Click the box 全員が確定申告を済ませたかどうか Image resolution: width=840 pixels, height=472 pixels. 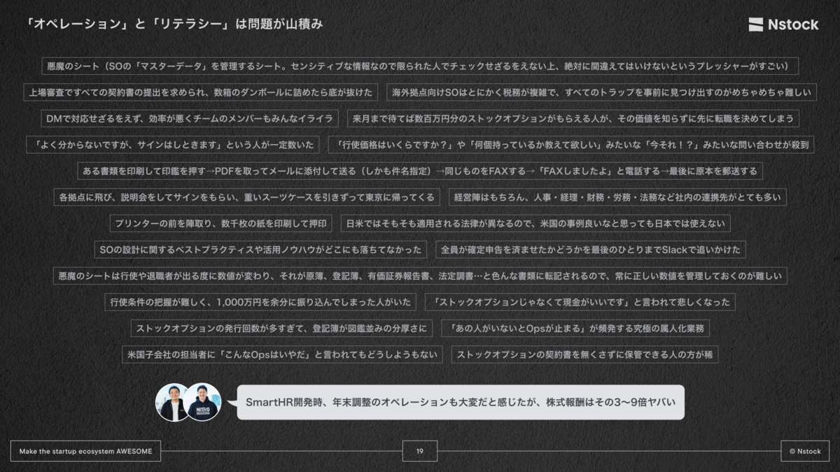[x=590, y=250]
